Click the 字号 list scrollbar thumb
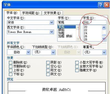Image resolution: width=110 pixels, height=94 pixels. 104,35
